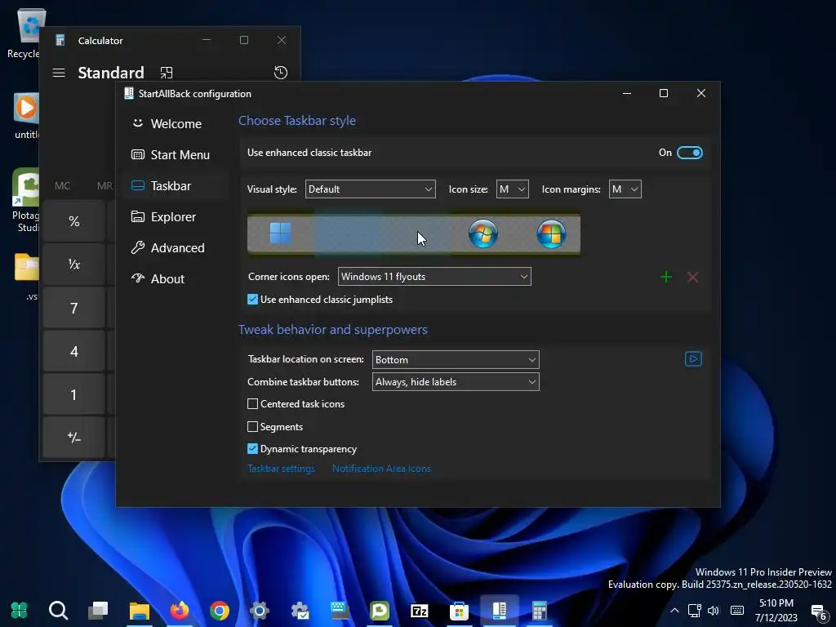Open Microsoft Store from taskbar
836x627 pixels.
point(459,611)
